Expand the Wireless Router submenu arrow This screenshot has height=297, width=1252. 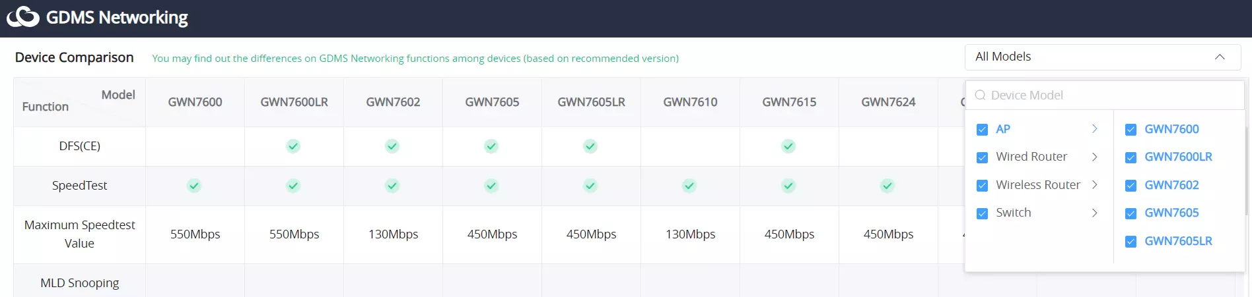[1094, 185]
